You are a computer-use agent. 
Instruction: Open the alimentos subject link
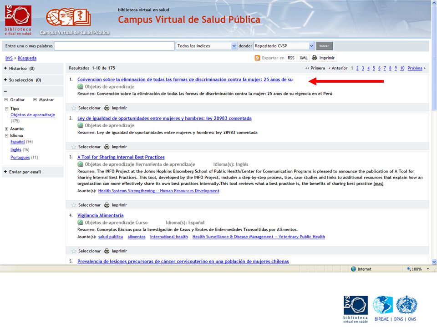click(137, 237)
